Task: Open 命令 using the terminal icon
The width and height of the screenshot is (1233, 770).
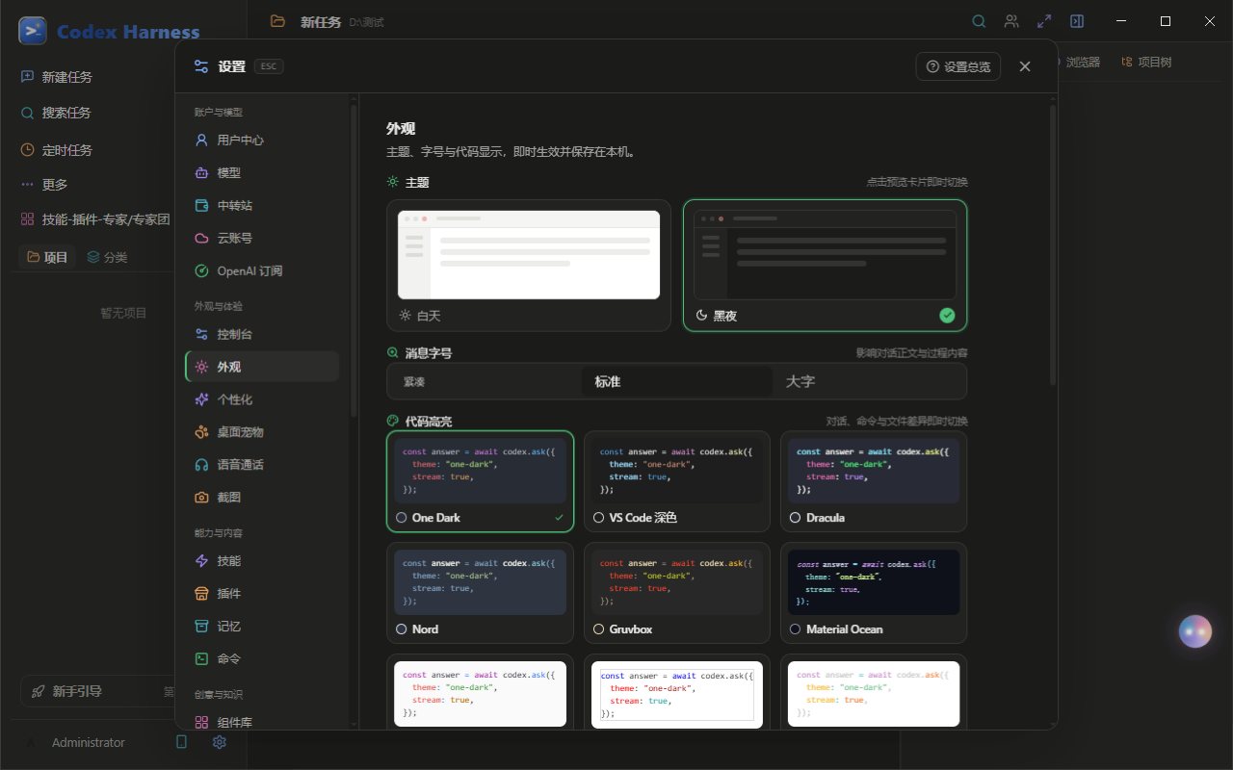Action: click(x=201, y=658)
